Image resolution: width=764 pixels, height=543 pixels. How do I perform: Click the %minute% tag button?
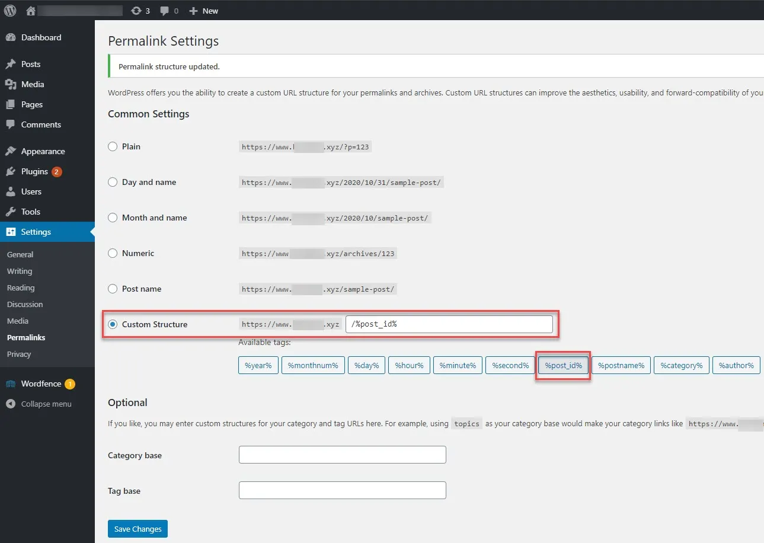(x=458, y=365)
